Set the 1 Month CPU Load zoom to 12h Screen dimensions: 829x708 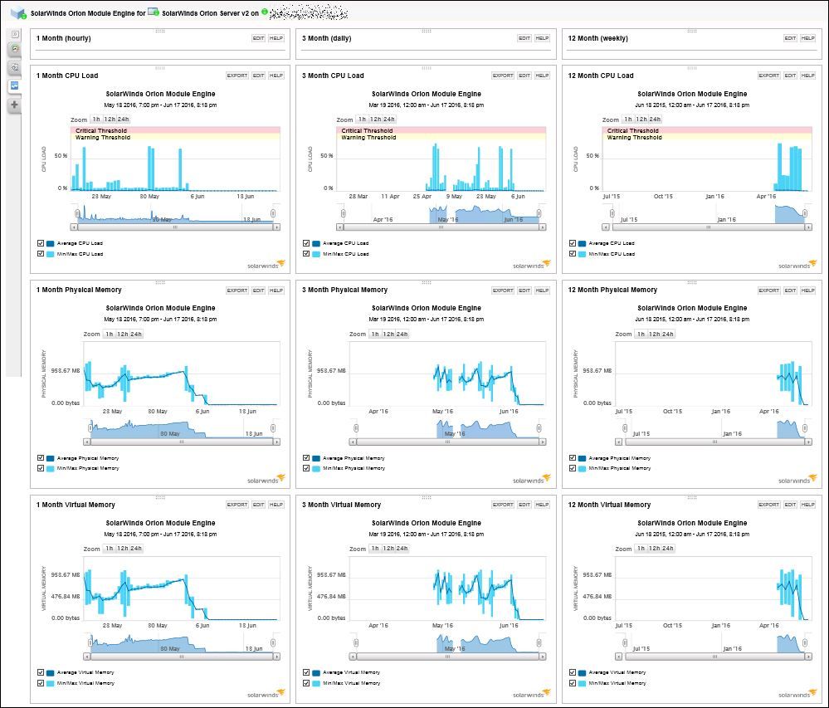[x=110, y=120]
